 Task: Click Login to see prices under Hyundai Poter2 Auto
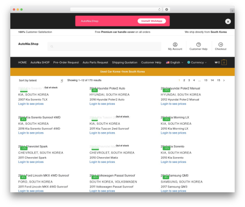point(102,104)
